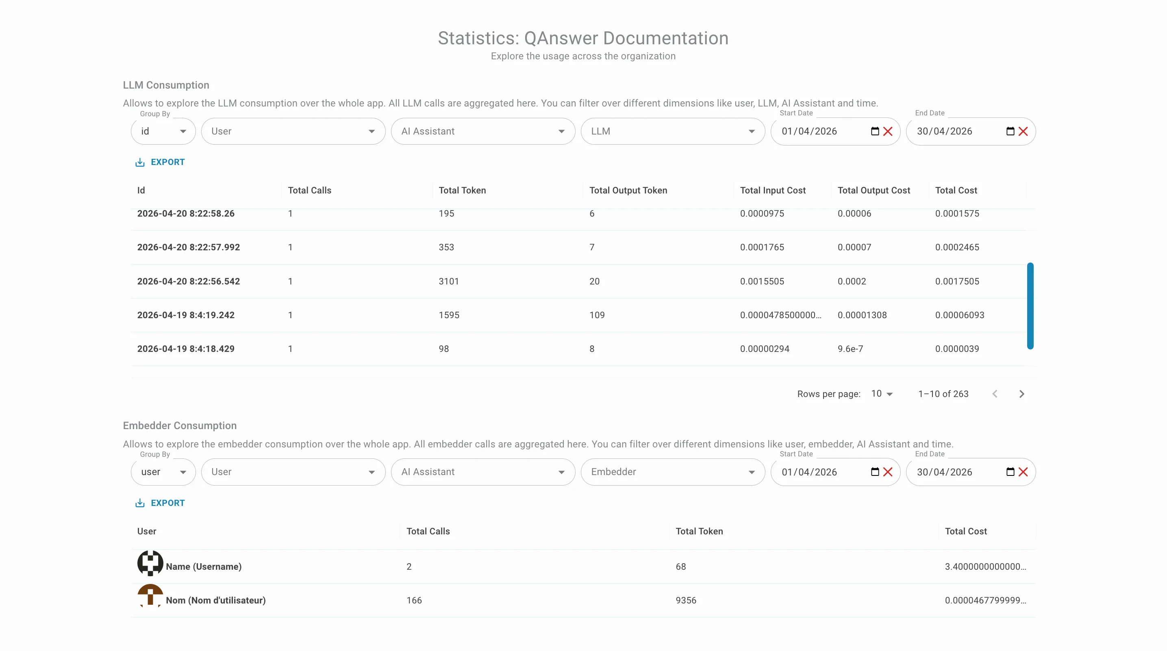1167x651 pixels.
Task: Sort LLM table by Id column
Action: pos(141,191)
